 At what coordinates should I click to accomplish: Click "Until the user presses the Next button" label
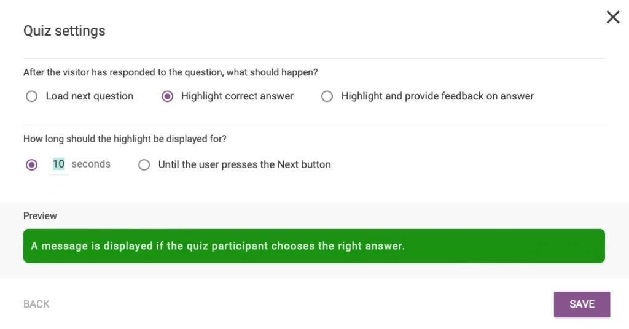coord(244,164)
